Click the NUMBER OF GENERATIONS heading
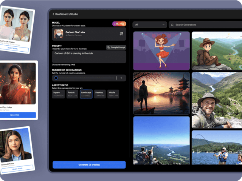 tap(67, 70)
